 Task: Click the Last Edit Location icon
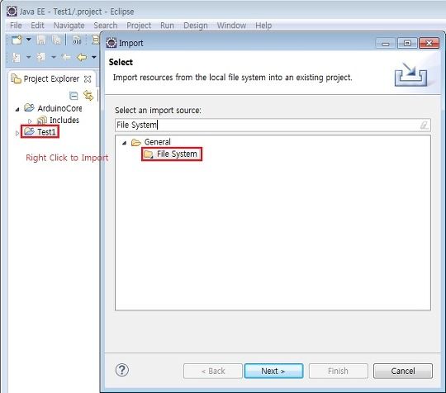[66, 57]
